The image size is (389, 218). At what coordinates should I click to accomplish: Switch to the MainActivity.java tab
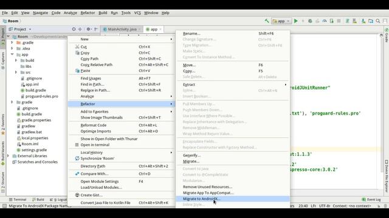[122, 29]
